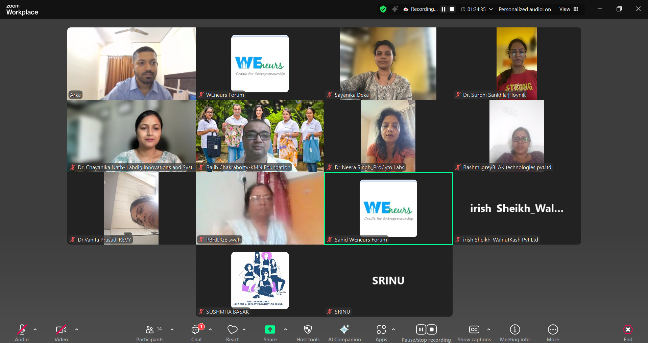The image size is (648, 343).
Task: Expand video options arrow next to Video
Action: pos(77,329)
